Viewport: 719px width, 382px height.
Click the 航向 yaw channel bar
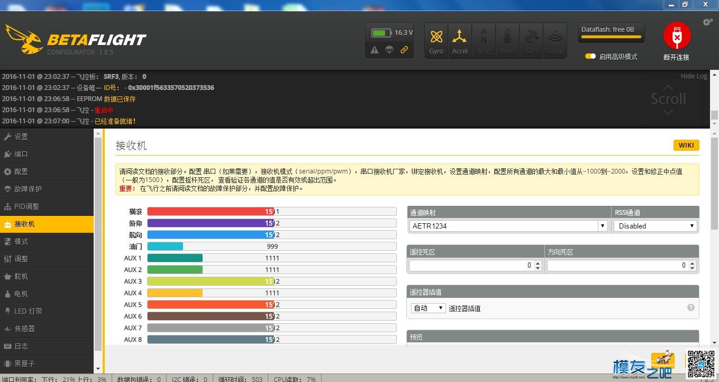272,235
